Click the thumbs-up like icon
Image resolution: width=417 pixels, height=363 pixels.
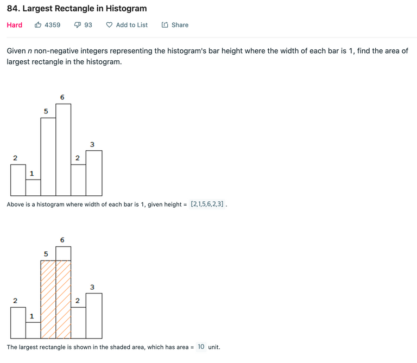(38, 25)
